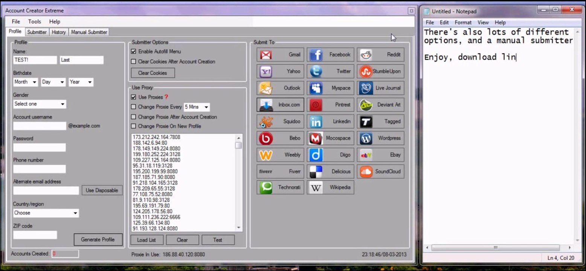Tick Change Proxie After Account Creation
The width and height of the screenshot is (586, 271).
point(133,117)
